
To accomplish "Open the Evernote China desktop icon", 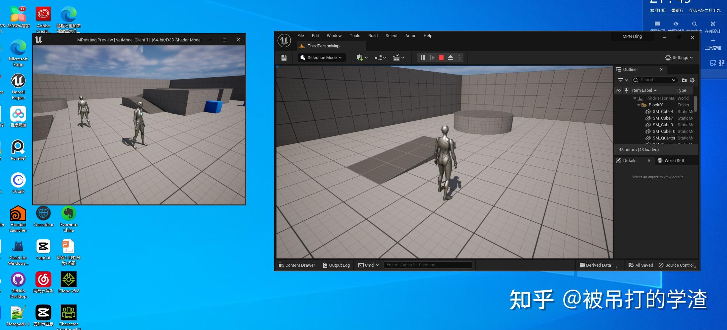I will [69, 219].
